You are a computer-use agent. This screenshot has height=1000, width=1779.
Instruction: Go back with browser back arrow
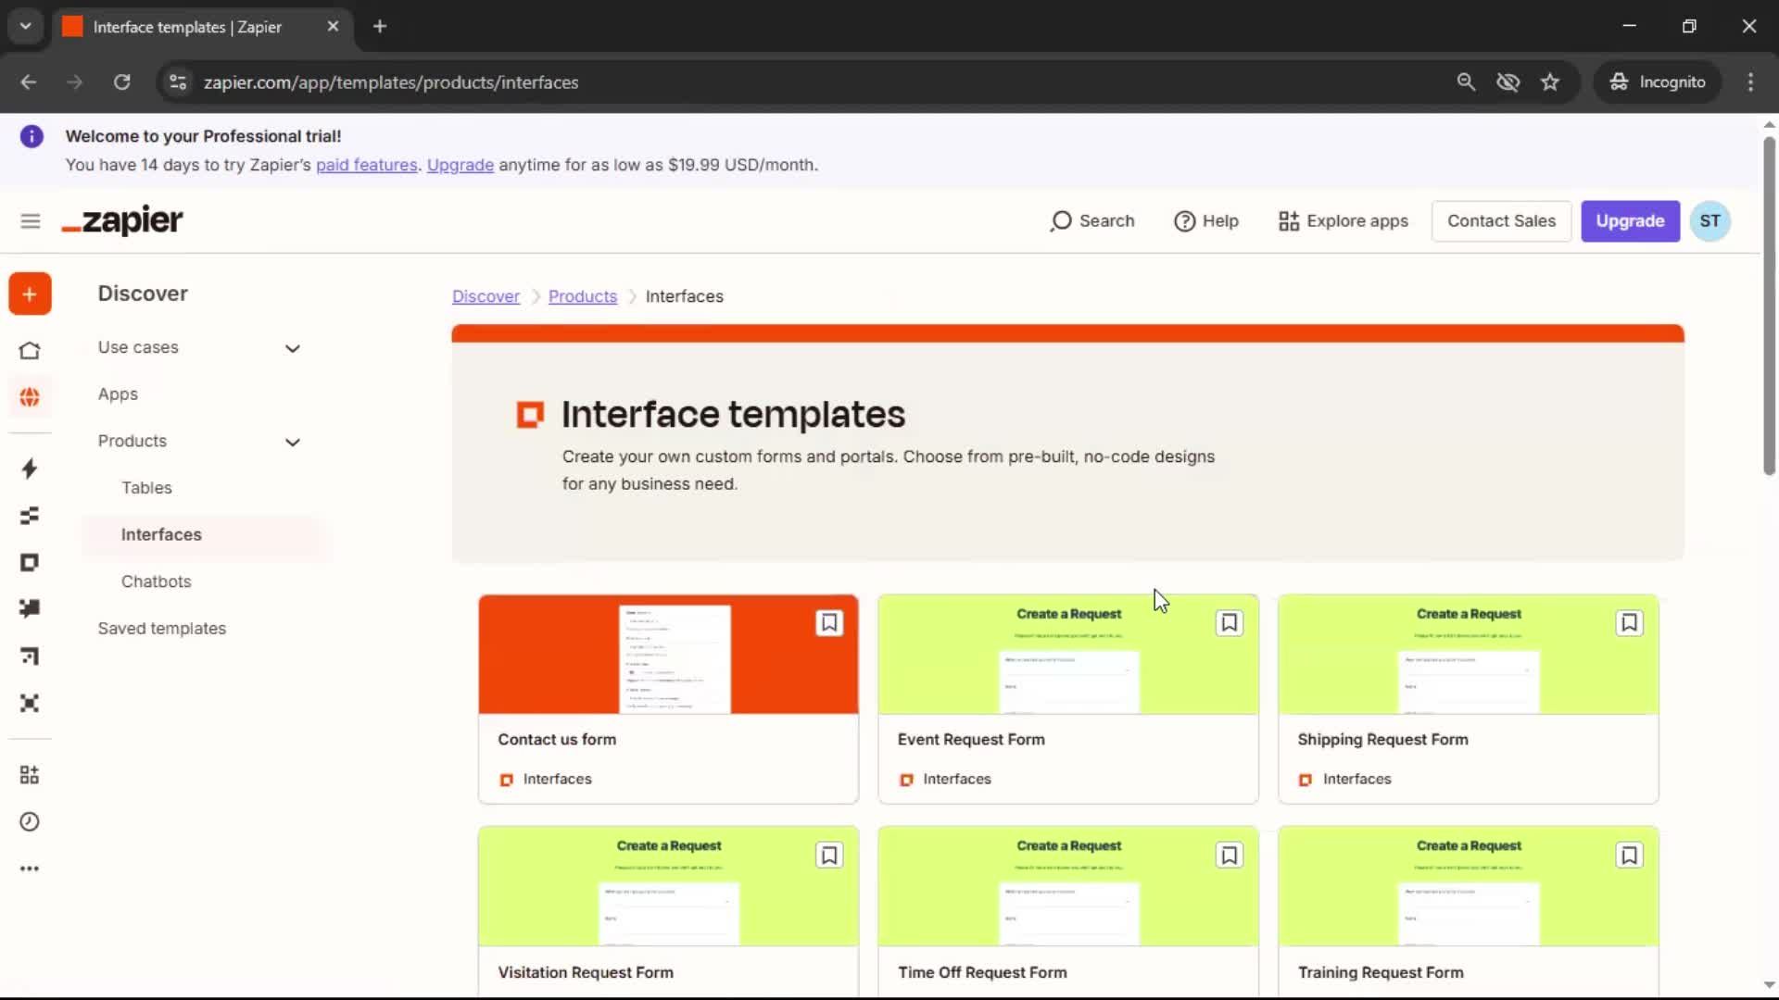pyautogui.click(x=28, y=82)
